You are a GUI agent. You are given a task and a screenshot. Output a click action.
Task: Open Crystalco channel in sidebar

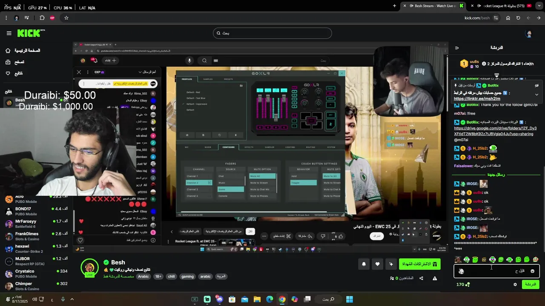point(36,273)
